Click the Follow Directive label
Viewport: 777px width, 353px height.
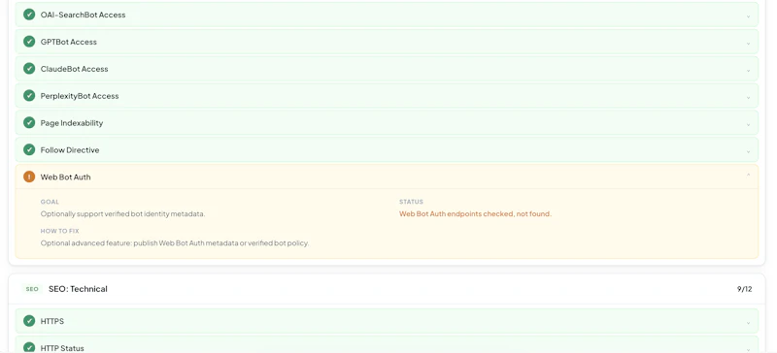click(x=70, y=150)
